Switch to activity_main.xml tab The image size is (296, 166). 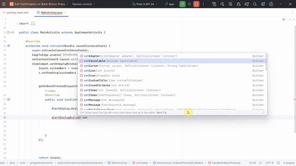pyautogui.click(x=15, y=12)
